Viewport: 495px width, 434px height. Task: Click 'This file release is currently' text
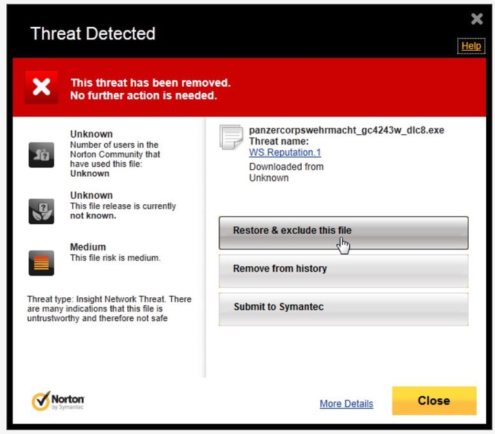(x=123, y=206)
